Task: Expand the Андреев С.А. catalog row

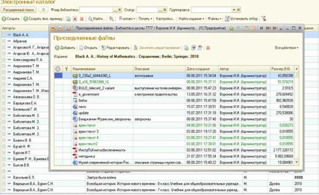Action: click(x=4, y=78)
